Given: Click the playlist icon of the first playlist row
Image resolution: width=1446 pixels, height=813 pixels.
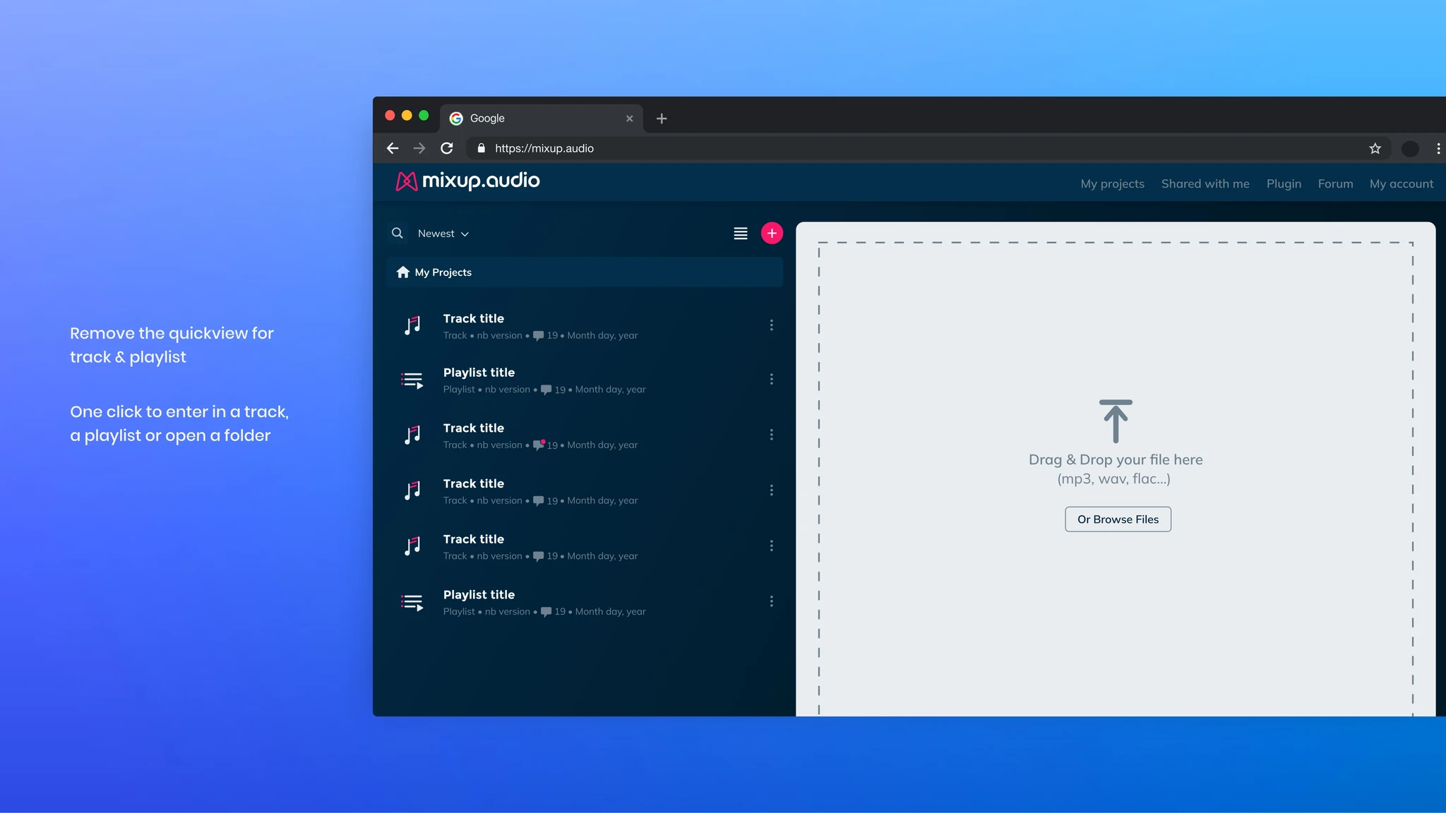Looking at the screenshot, I should pyautogui.click(x=412, y=380).
